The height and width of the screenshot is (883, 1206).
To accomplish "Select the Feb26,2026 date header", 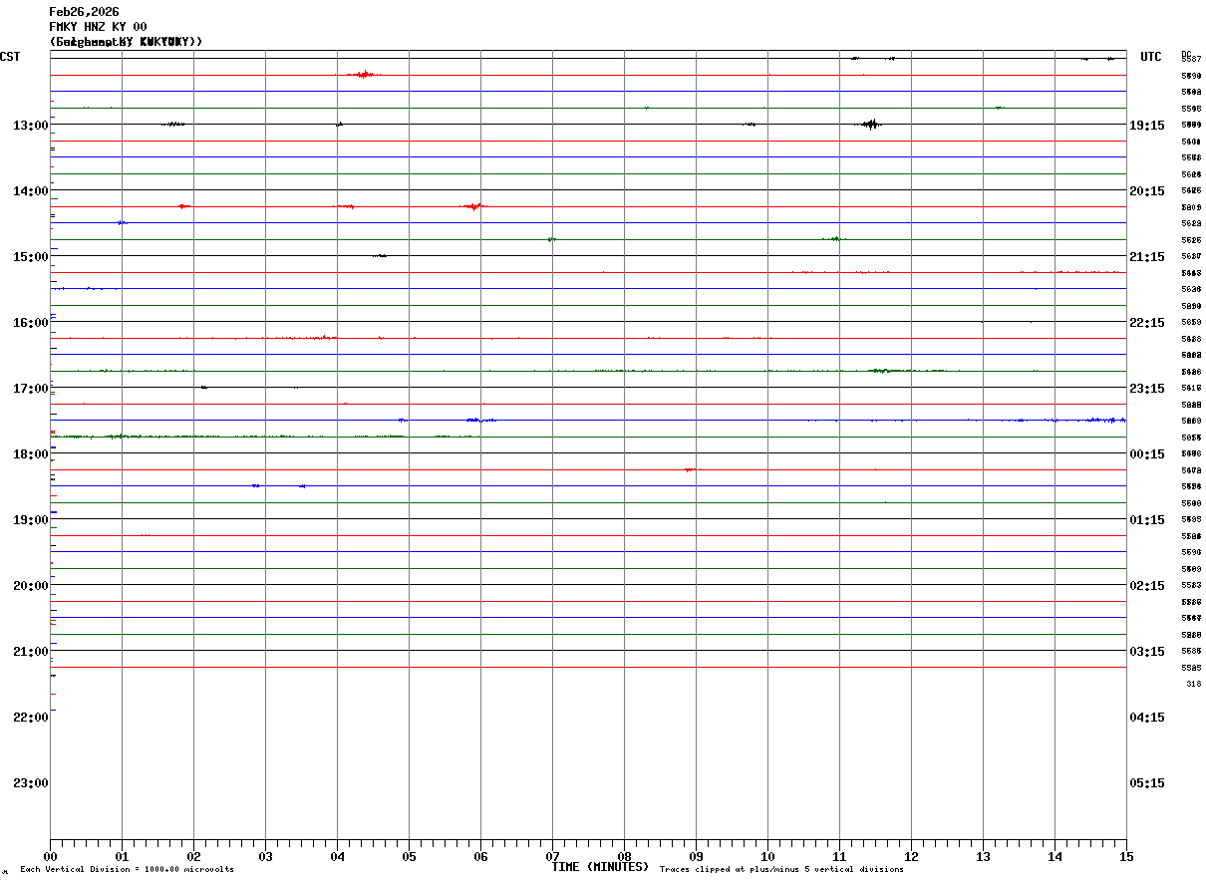I will [84, 12].
